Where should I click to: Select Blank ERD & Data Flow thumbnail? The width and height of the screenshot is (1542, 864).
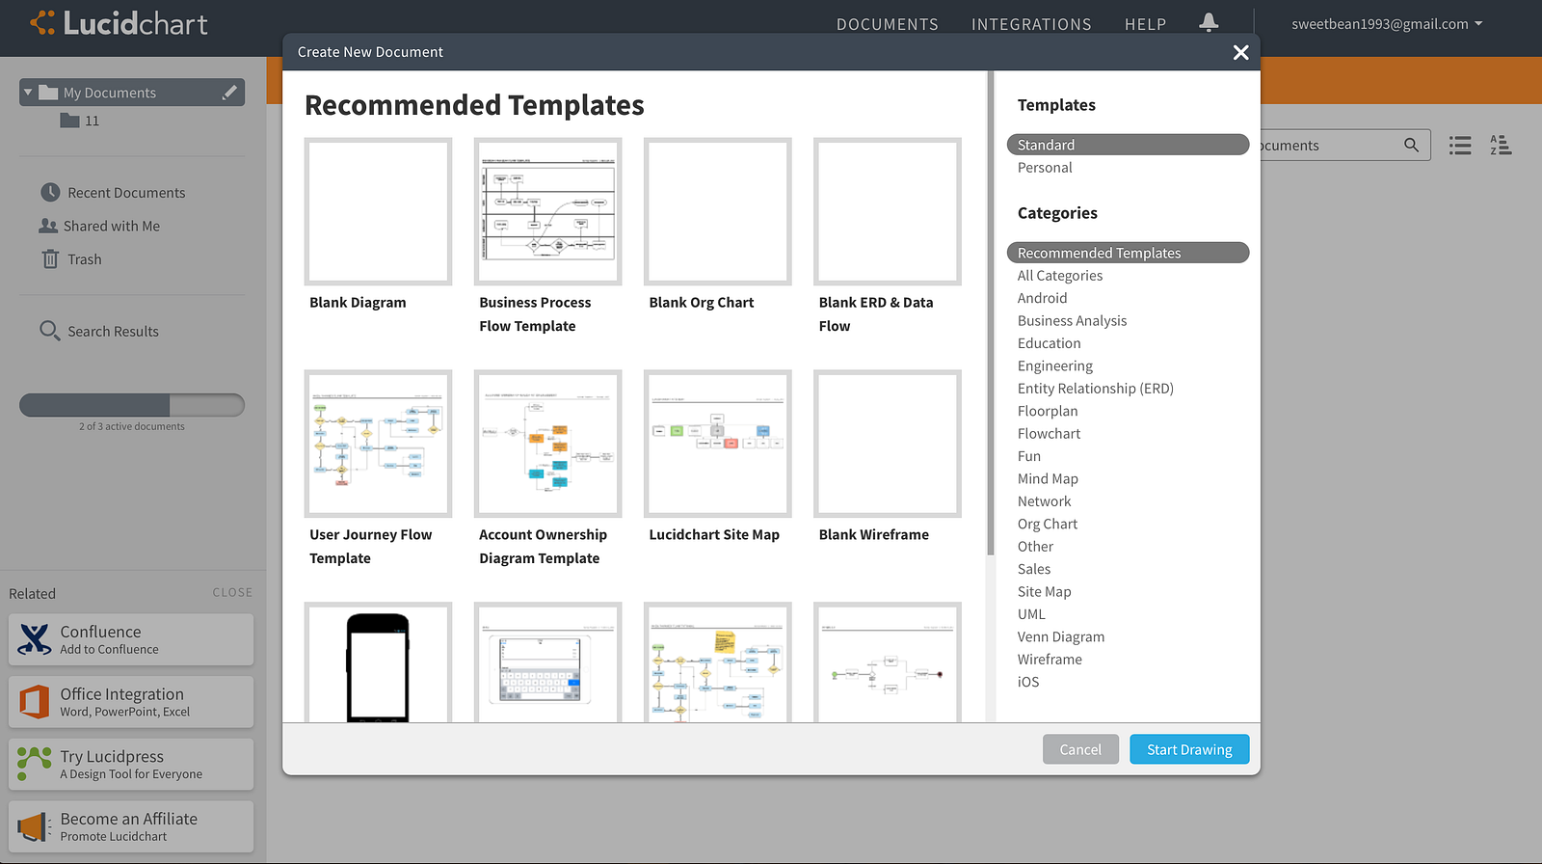pyautogui.click(x=887, y=211)
